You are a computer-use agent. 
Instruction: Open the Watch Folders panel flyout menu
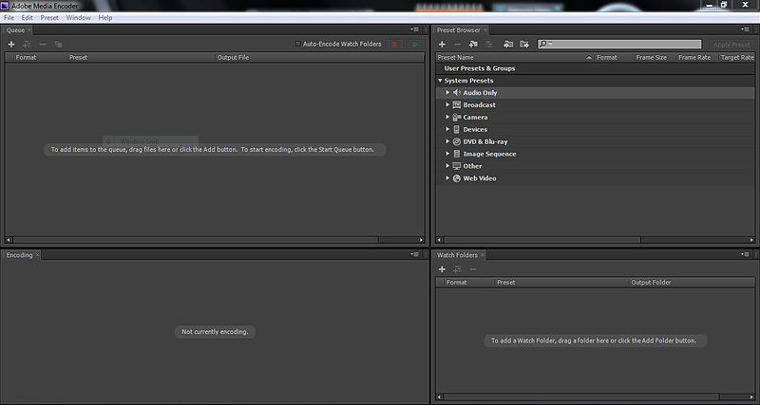click(745, 254)
